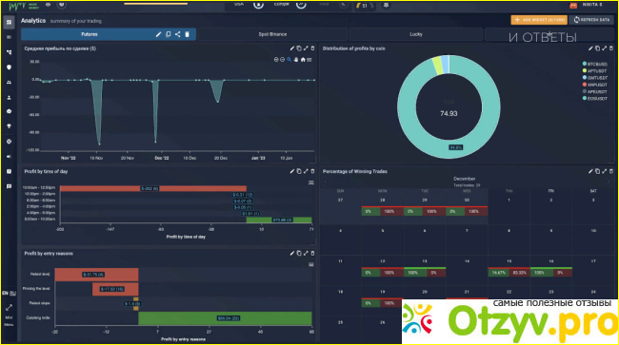The image size is (619, 345).
Task: Click the shield icon in left sidebar
Action: pos(9,67)
